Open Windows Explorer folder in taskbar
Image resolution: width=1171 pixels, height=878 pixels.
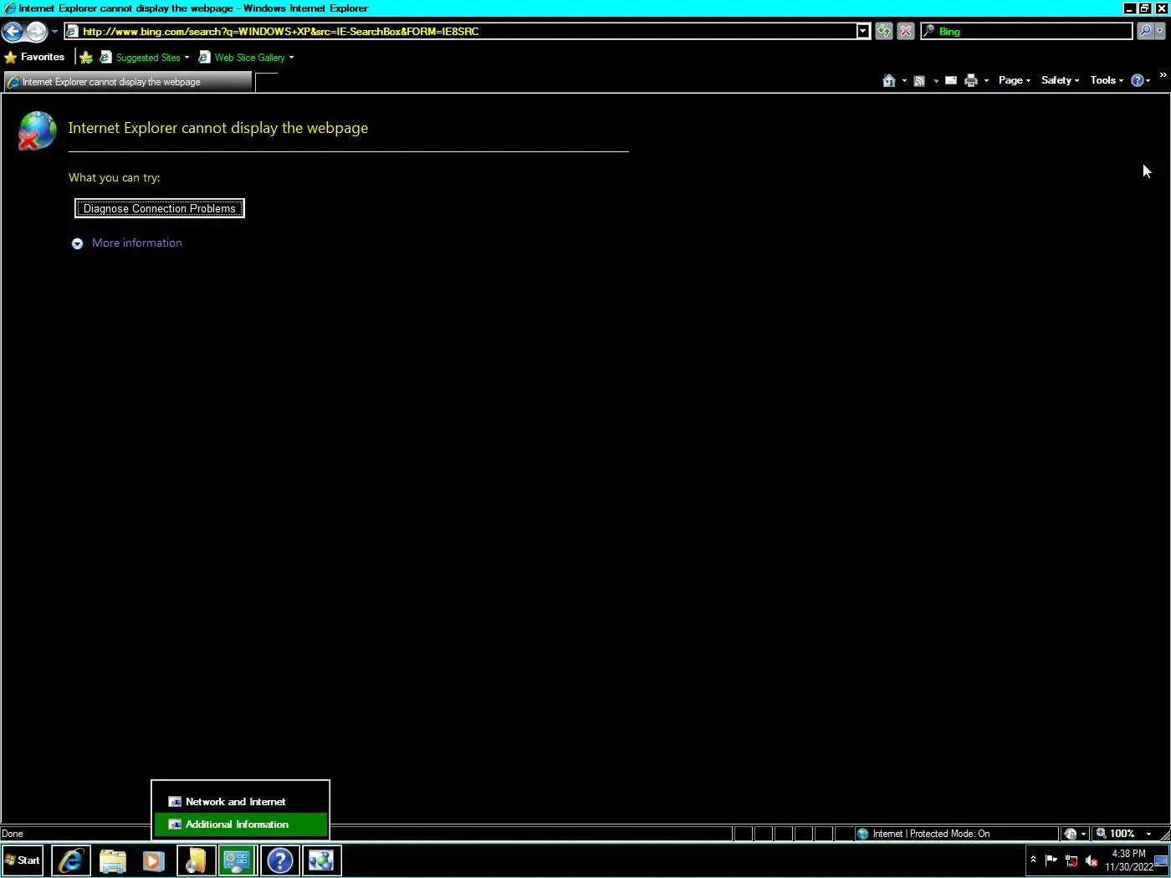[x=113, y=860]
